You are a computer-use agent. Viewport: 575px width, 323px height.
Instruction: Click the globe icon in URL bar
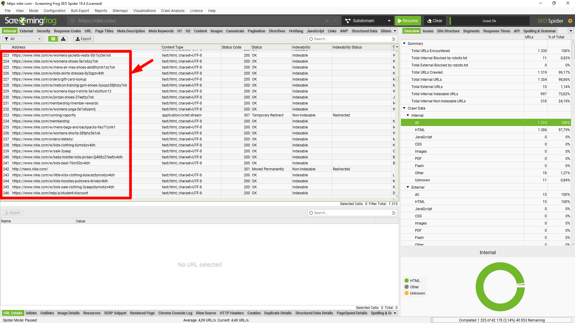coord(72,21)
